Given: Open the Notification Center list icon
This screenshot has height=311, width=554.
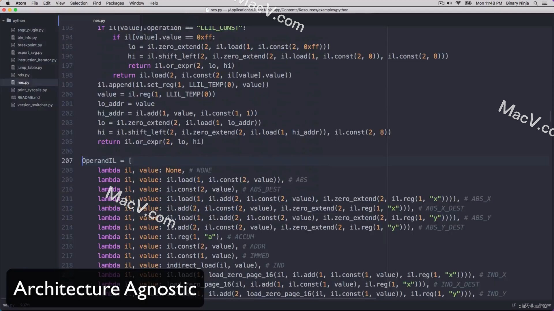Looking at the screenshot, I should [545, 3].
